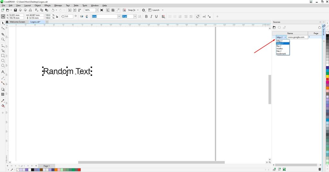The height and width of the screenshot is (172, 329).
Task: Select the Interactive Fill bucket tool
Action: [3, 106]
